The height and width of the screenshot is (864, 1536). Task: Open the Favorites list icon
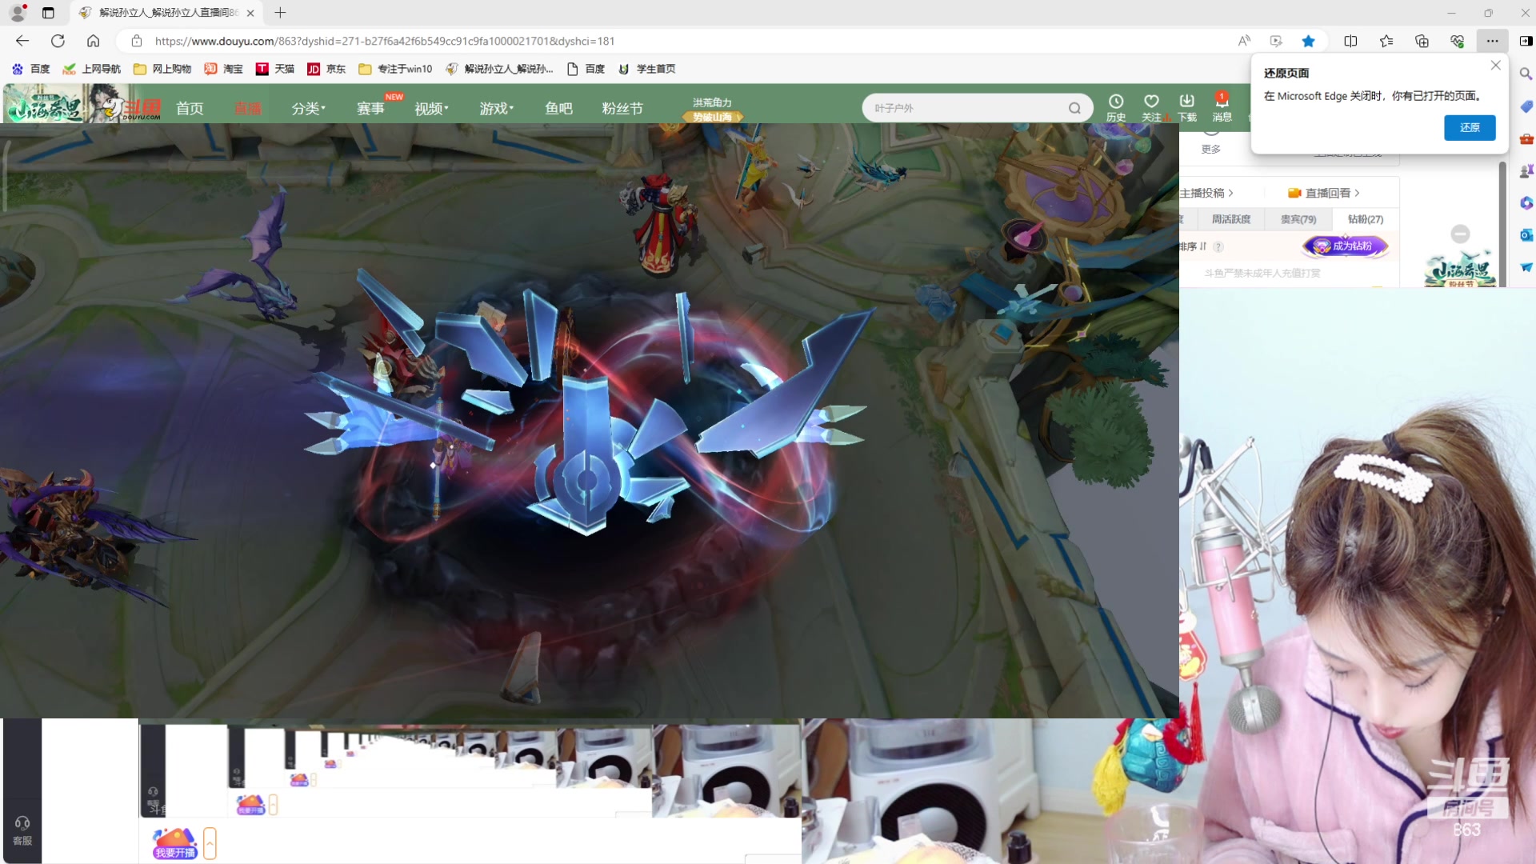(x=1386, y=41)
